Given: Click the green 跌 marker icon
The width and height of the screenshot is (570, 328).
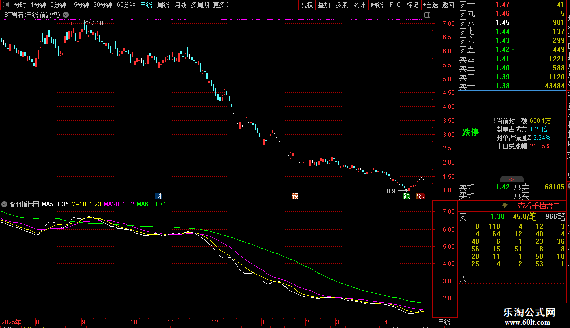Looking at the screenshot, I should tap(407, 196).
